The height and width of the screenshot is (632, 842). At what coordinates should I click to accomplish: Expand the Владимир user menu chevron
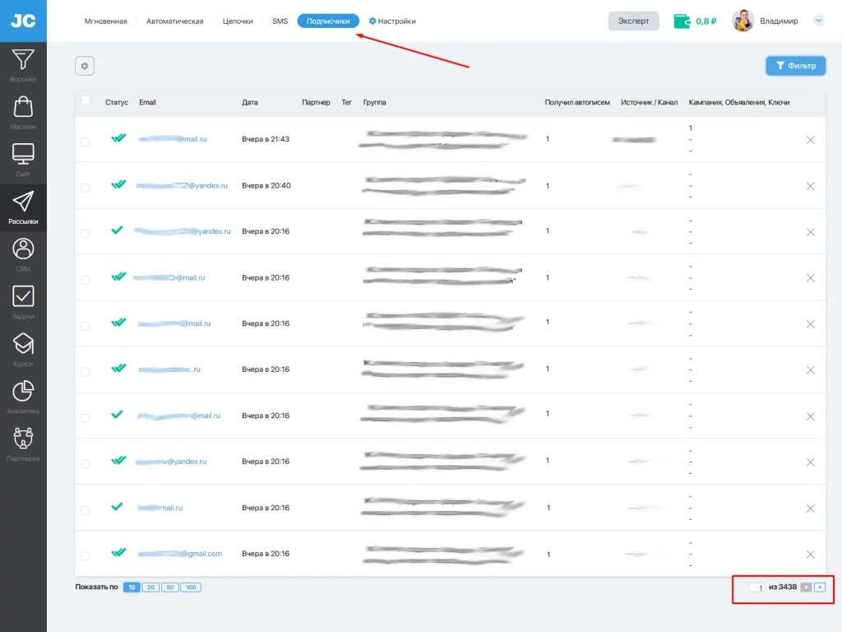(818, 21)
